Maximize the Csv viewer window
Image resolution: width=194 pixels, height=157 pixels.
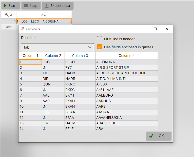coord(155,29)
